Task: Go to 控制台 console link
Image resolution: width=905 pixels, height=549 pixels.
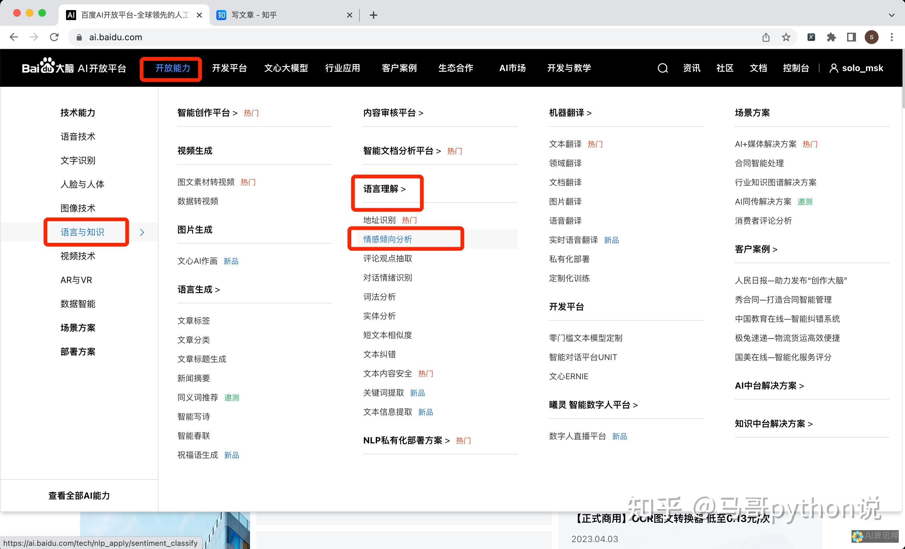Action: 796,68
